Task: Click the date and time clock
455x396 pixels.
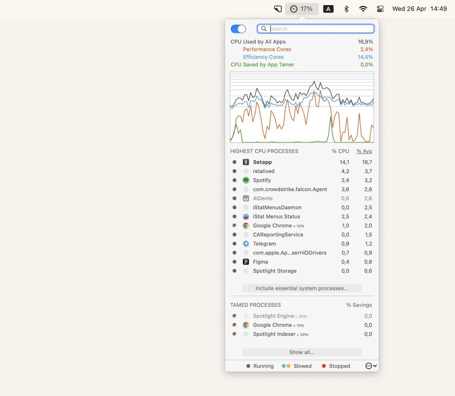Action: pos(419,9)
